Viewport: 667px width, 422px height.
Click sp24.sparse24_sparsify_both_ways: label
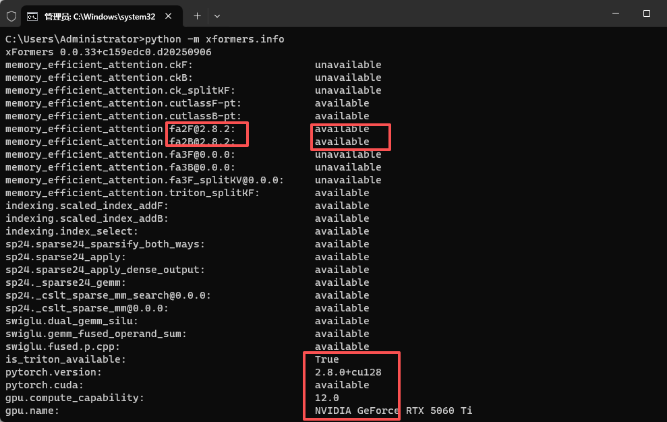pos(105,244)
